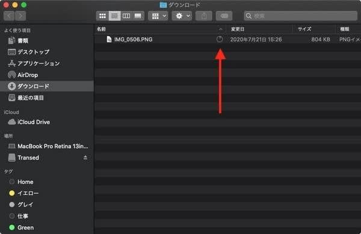Click the recents icon beside 最近の項目
This screenshot has height=234, width=361.
coord(12,98)
